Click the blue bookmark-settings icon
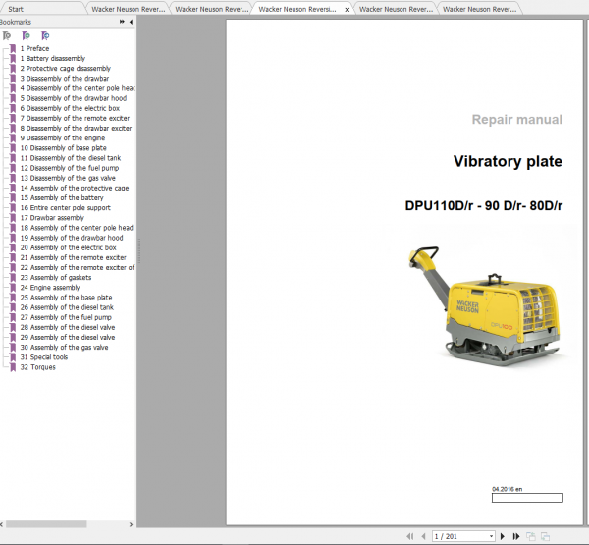 tap(45, 35)
